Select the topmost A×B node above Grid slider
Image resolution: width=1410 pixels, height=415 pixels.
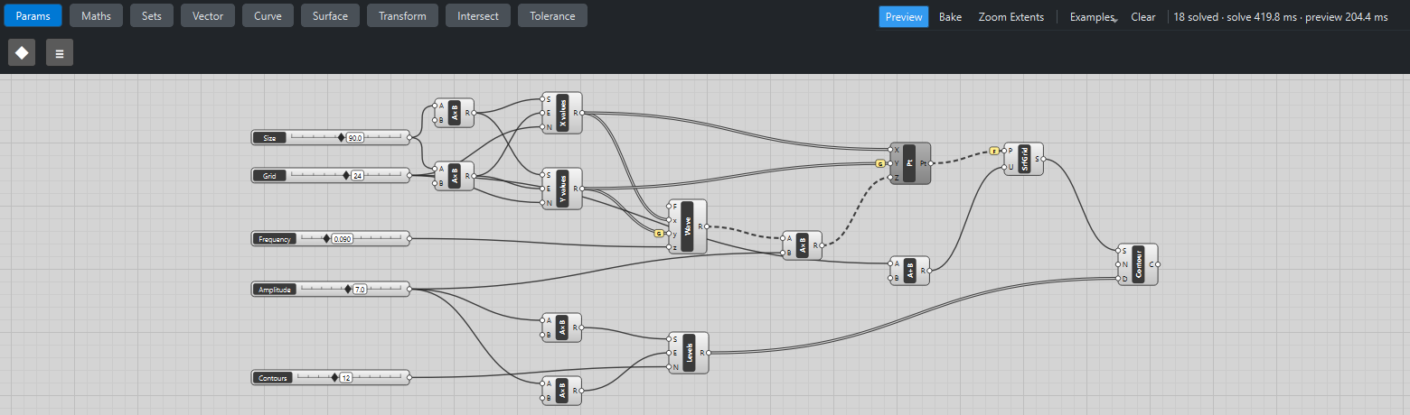tap(455, 113)
